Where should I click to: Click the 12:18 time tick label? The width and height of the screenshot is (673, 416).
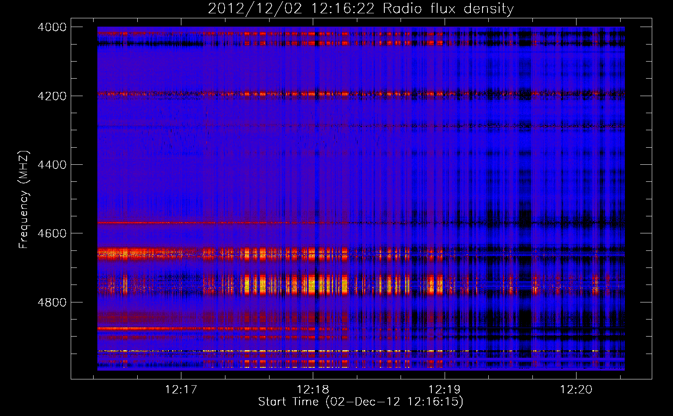(313, 390)
